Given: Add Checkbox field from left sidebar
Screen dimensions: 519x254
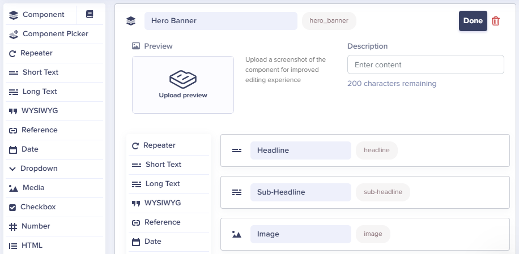Looking at the screenshot, I should coord(54,207).
